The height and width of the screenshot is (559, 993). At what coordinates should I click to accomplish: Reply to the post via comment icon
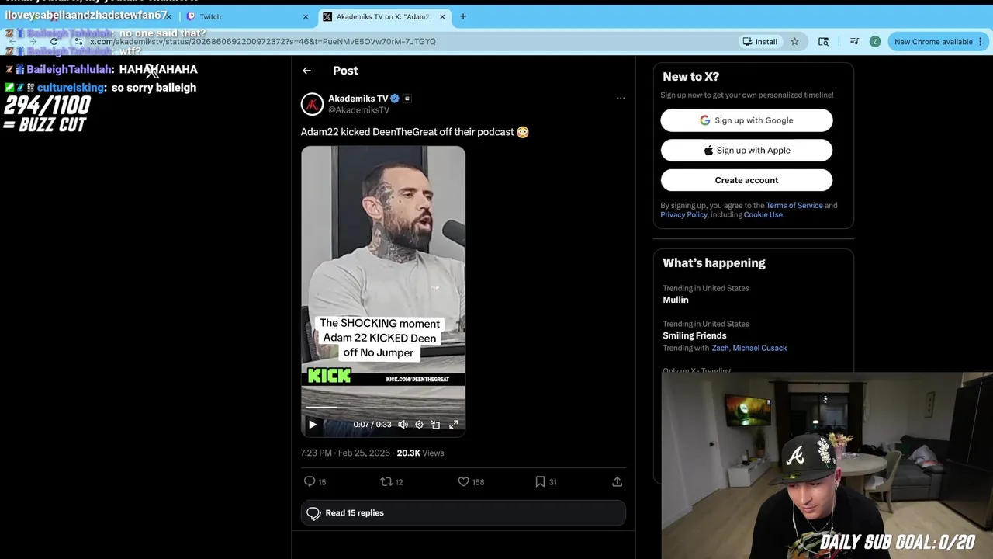tap(310, 481)
